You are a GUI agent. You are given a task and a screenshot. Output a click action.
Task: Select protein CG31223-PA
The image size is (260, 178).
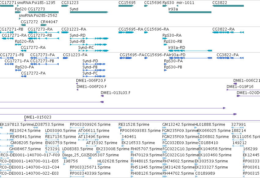(x=65, y=58)
